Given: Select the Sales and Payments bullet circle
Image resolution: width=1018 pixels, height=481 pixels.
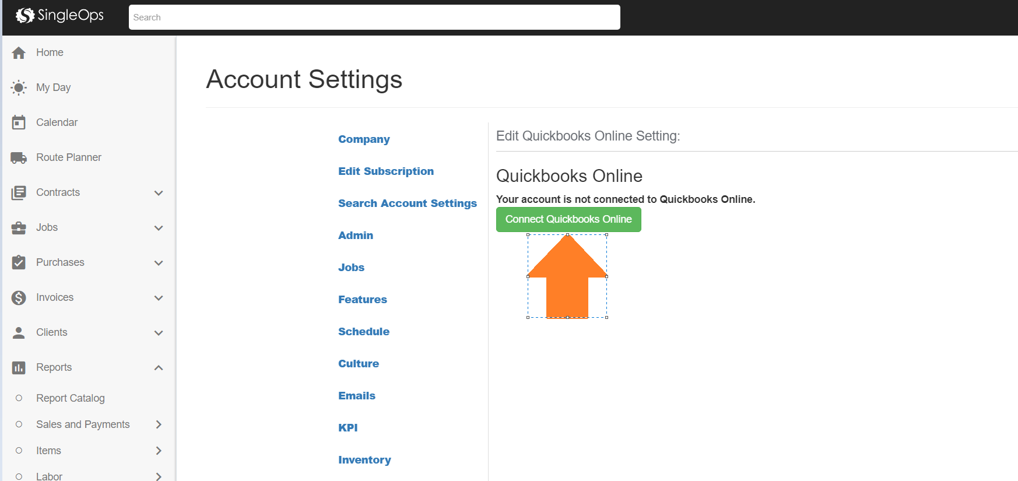Looking at the screenshot, I should pos(19,424).
